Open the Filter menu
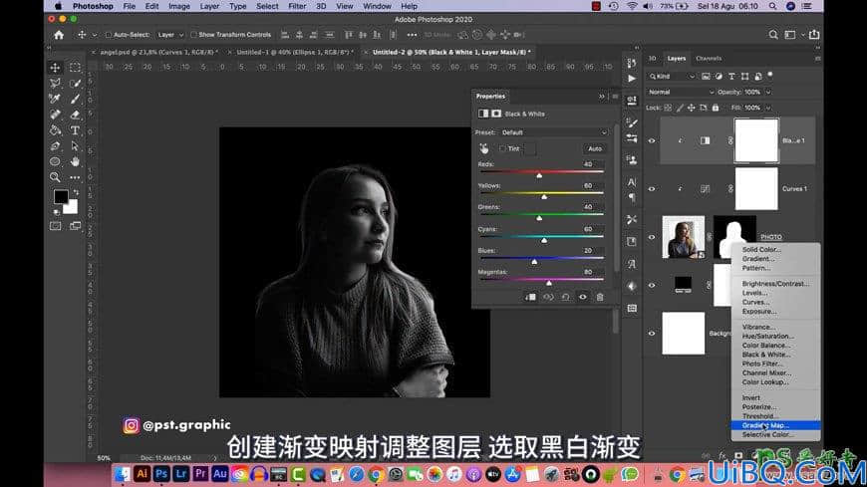This screenshot has width=867, height=487. point(297,6)
